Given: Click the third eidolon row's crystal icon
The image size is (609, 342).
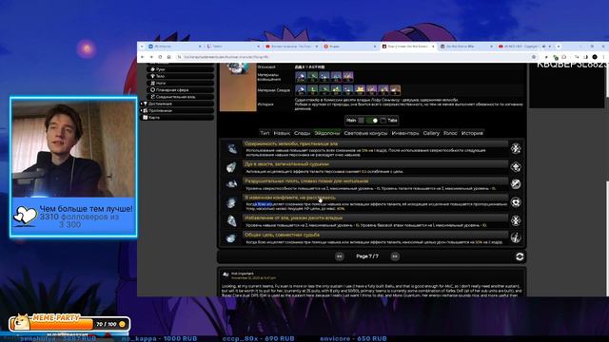Looking at the screenshot, I should click(x=232, y=183).
